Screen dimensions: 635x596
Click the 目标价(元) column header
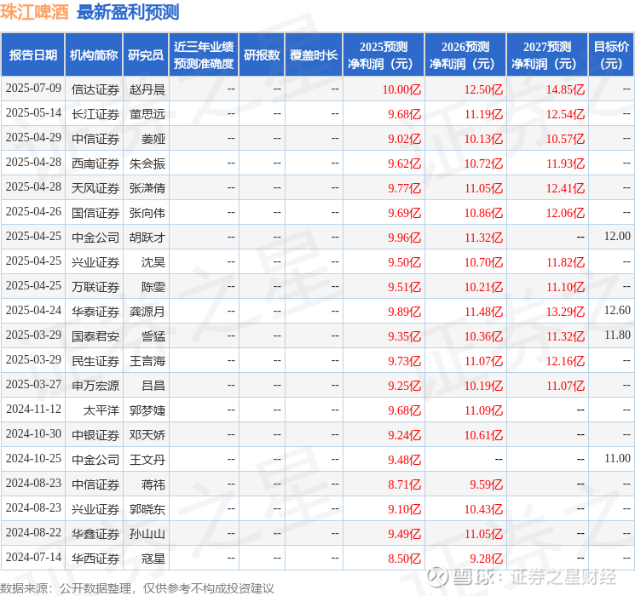(610, 55)
